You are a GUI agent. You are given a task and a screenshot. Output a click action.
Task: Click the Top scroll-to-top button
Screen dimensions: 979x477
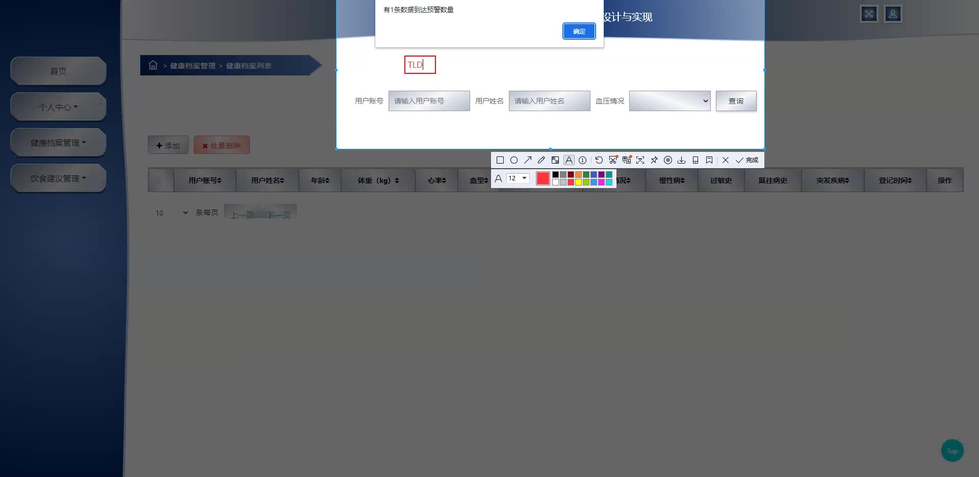pyautogui.click(x=952, y=450)
